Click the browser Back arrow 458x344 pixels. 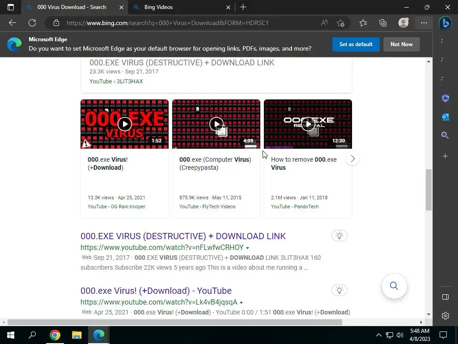(x=12, y=23)
